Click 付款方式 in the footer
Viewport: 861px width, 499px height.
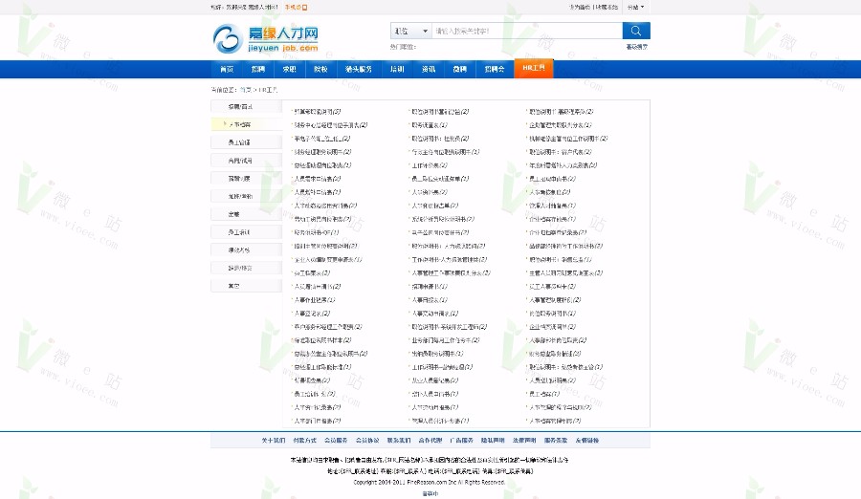click(305, 441)
